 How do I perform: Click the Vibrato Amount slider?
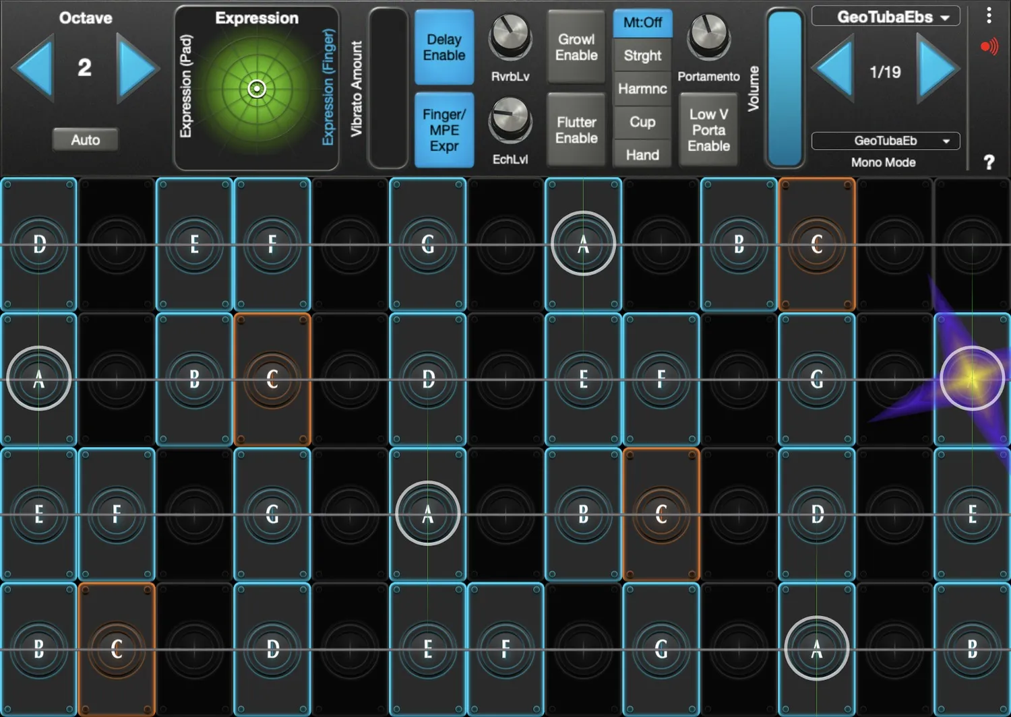point(388,88)
